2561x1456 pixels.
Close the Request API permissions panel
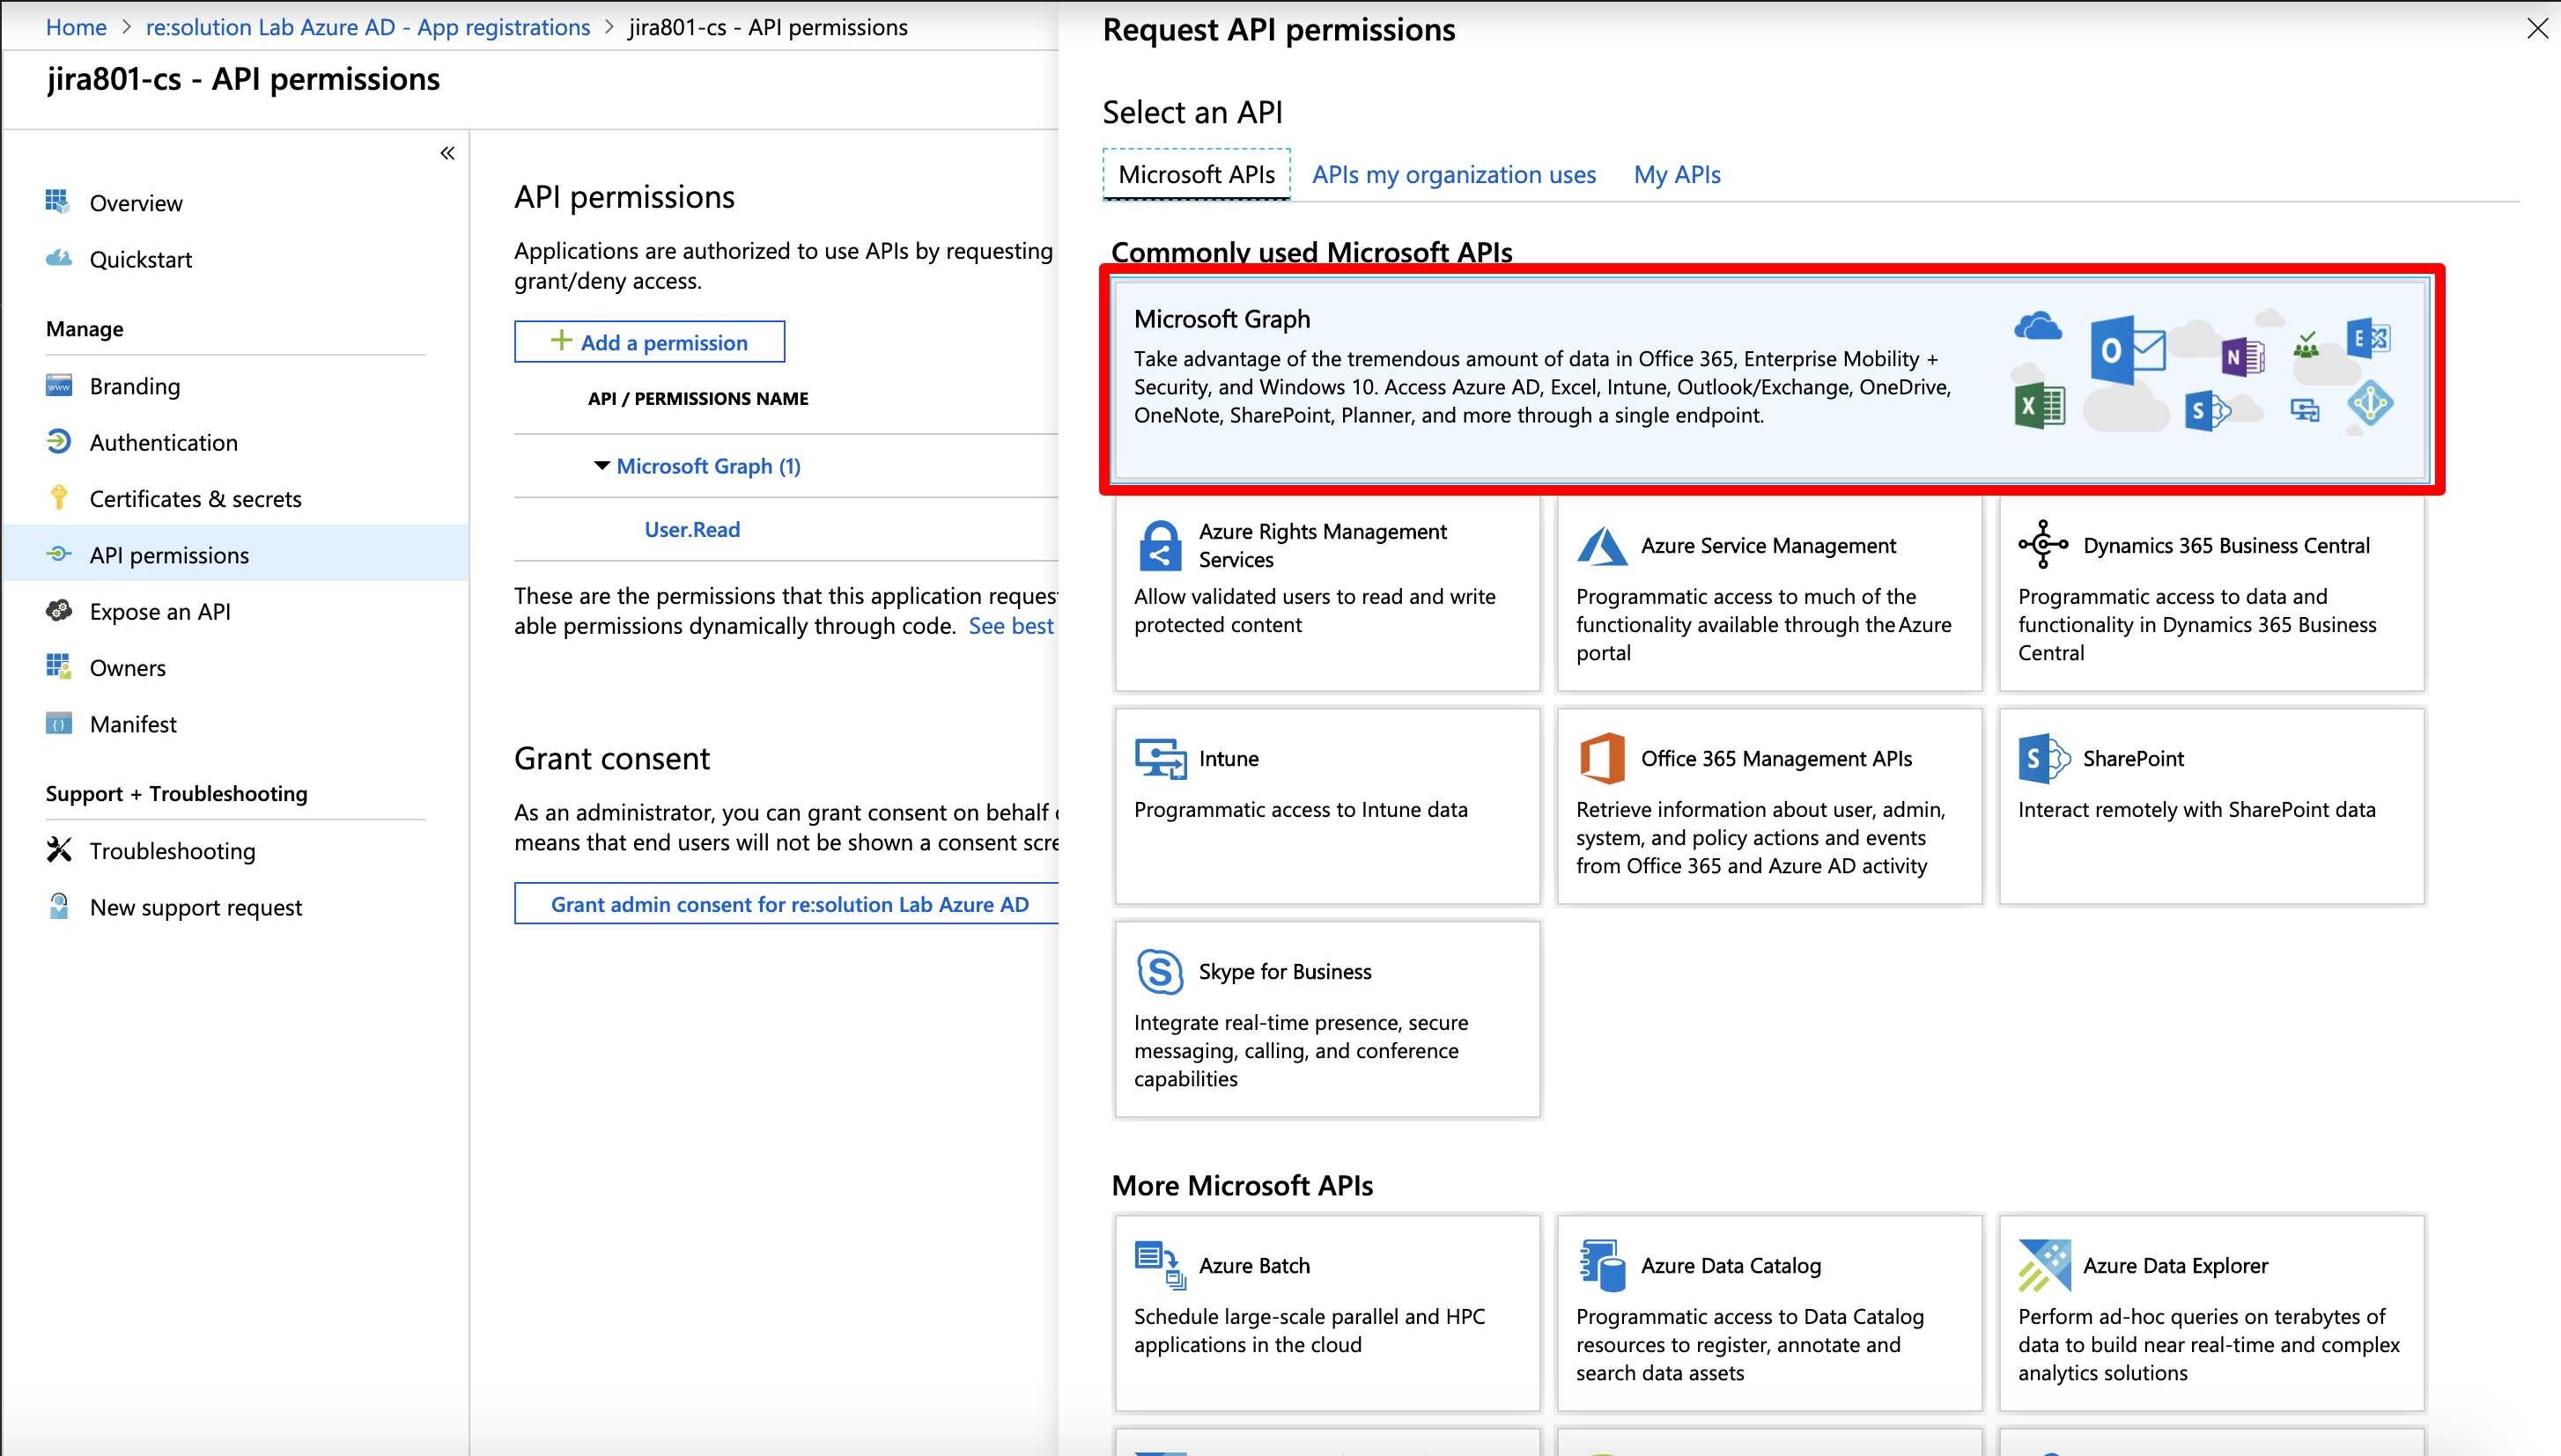(x=2537, y=28)
